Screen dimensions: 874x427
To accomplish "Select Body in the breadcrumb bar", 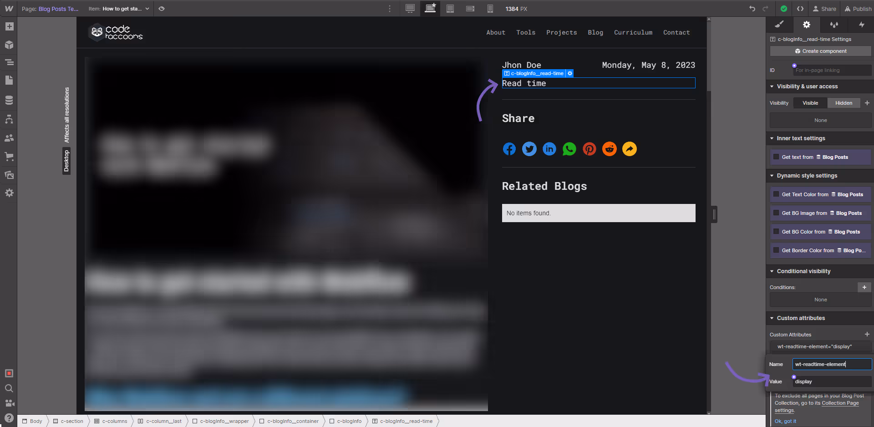I will (32, 421).
